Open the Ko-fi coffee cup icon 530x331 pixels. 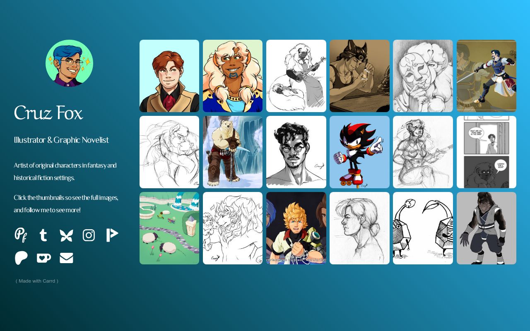pos(43,258)
